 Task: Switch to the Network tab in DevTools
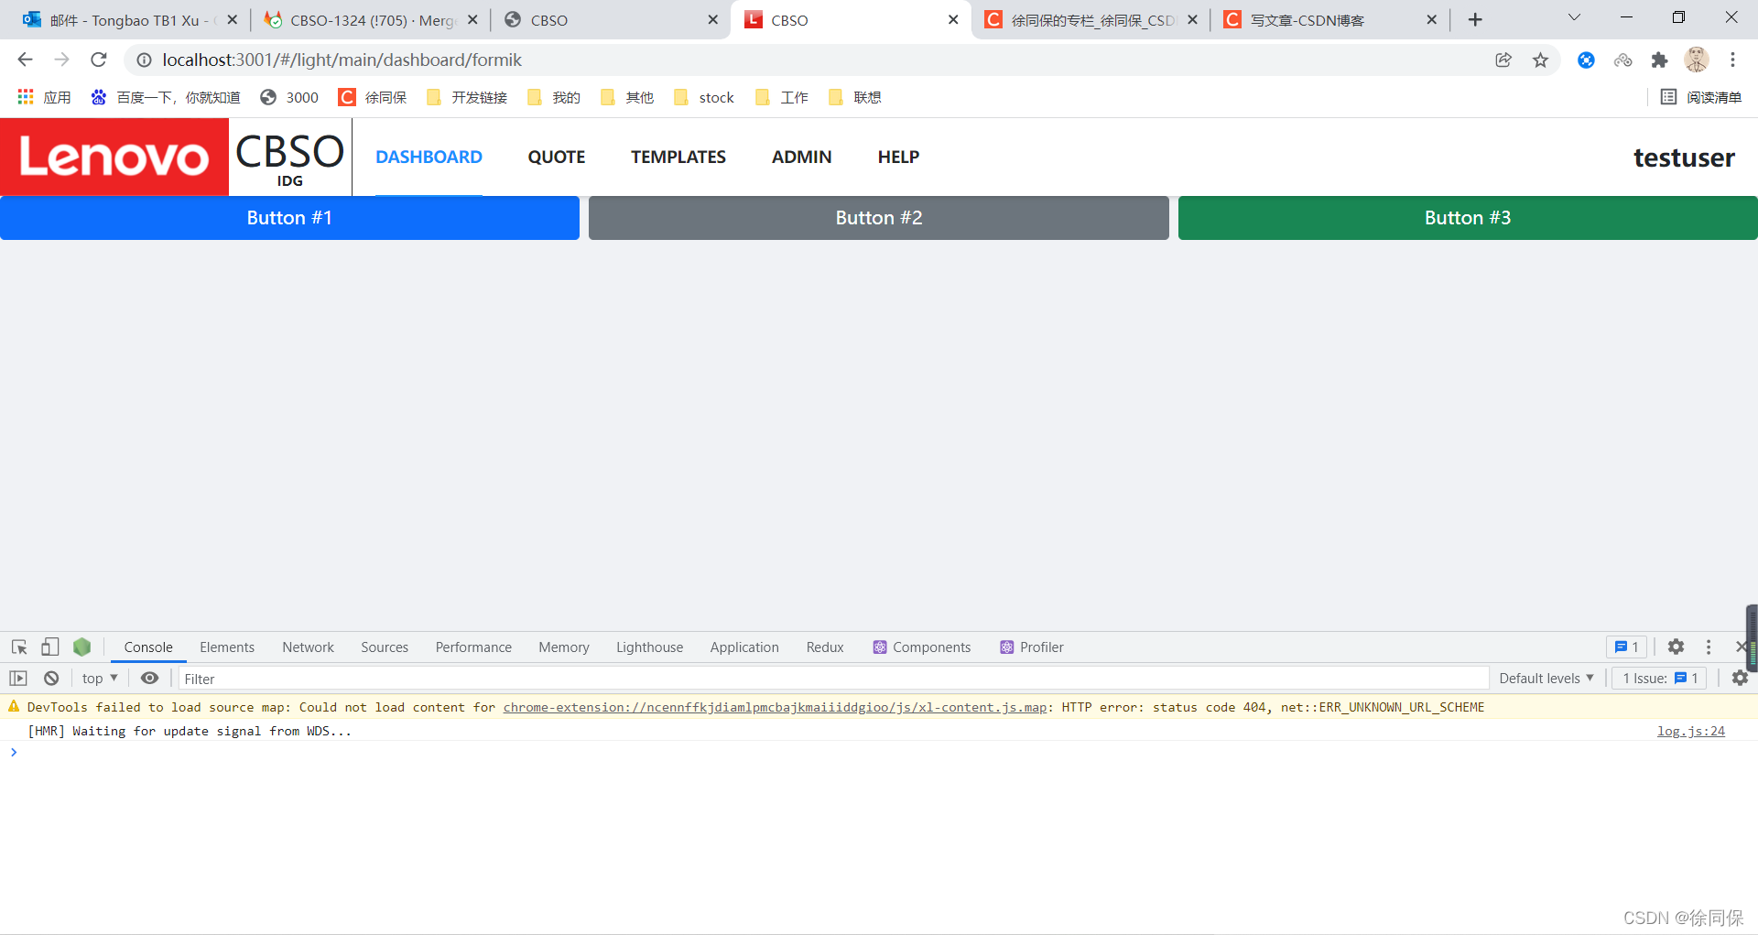coord(307,647)
